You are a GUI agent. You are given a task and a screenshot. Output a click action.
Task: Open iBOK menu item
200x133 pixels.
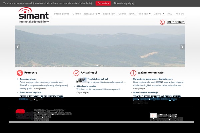point(132,14)
